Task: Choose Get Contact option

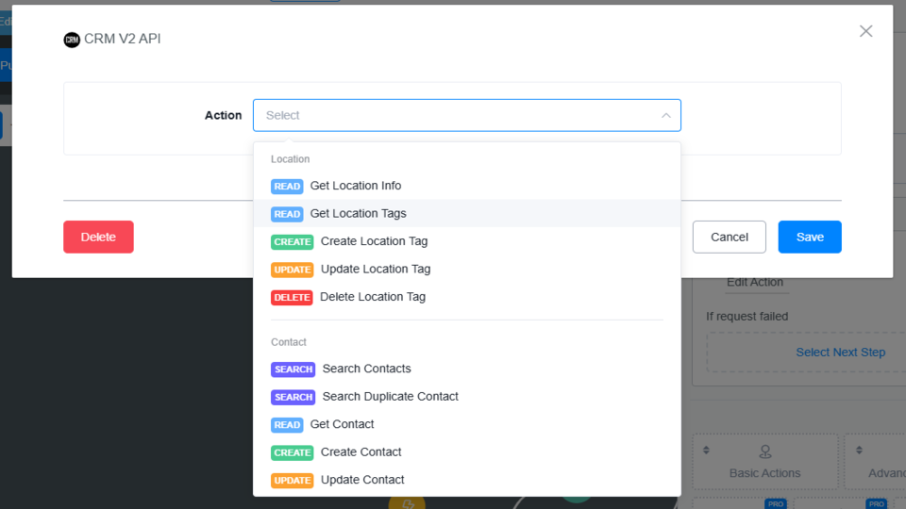Action: click(467, 424)
